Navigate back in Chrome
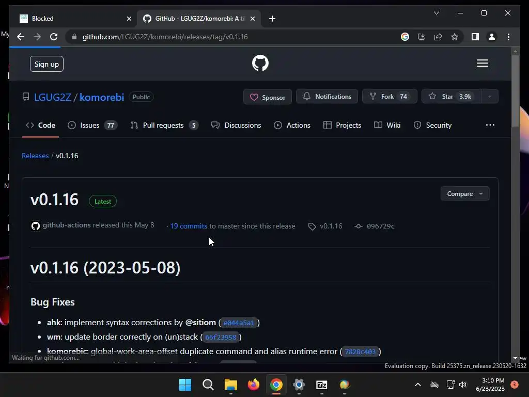Screen dimensions: 529x397 21,37
